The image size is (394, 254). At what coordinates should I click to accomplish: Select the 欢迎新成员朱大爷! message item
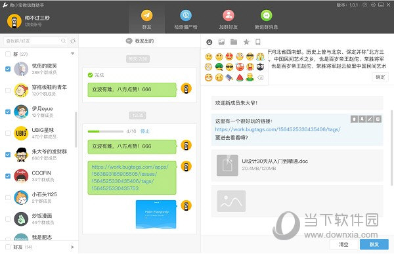point(297,103)
